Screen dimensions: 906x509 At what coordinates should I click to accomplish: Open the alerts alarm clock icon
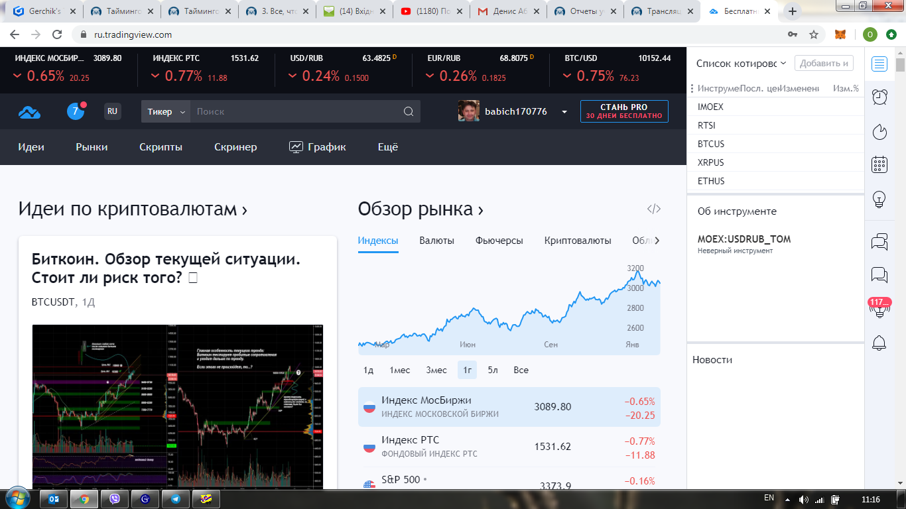pyautogui.click(x=879, y=97)
